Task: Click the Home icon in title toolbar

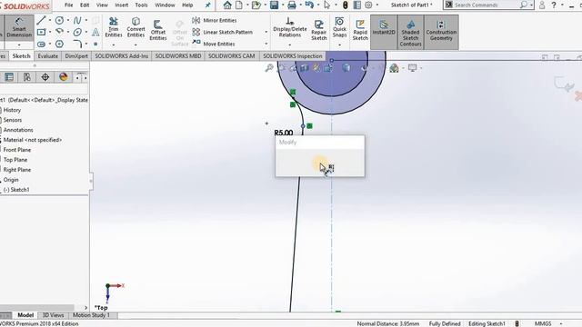Action: click(x=227, y=5)
